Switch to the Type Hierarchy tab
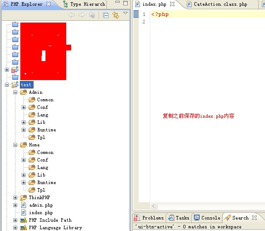 [84, 4]
